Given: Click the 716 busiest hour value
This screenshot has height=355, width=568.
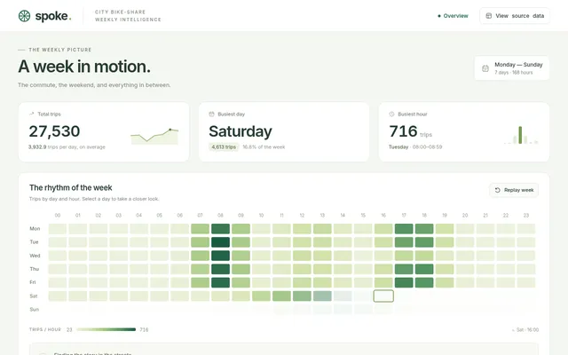Looking at the screenshot, I should (403, 131).
